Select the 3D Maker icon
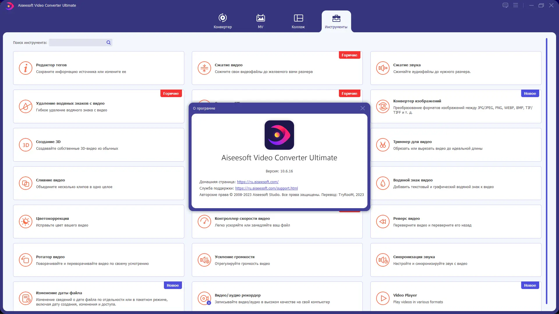The width and height of the screenshot is (559, 314). pos(26,145)
